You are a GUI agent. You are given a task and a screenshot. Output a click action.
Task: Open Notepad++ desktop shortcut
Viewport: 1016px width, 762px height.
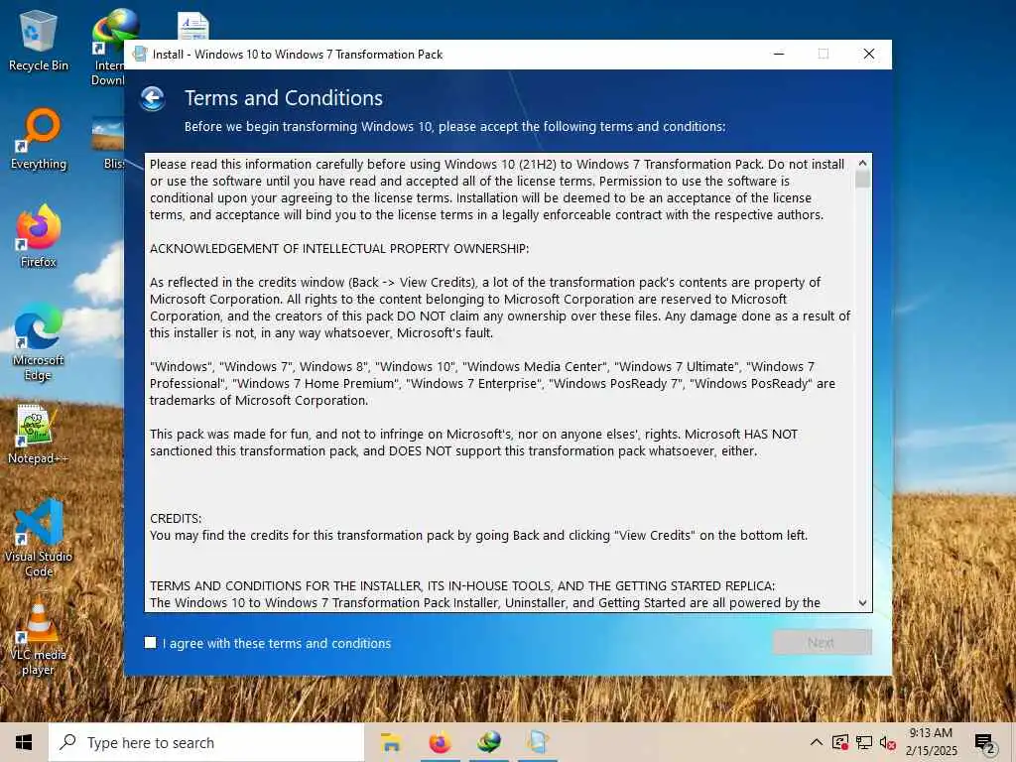[39, 435]
